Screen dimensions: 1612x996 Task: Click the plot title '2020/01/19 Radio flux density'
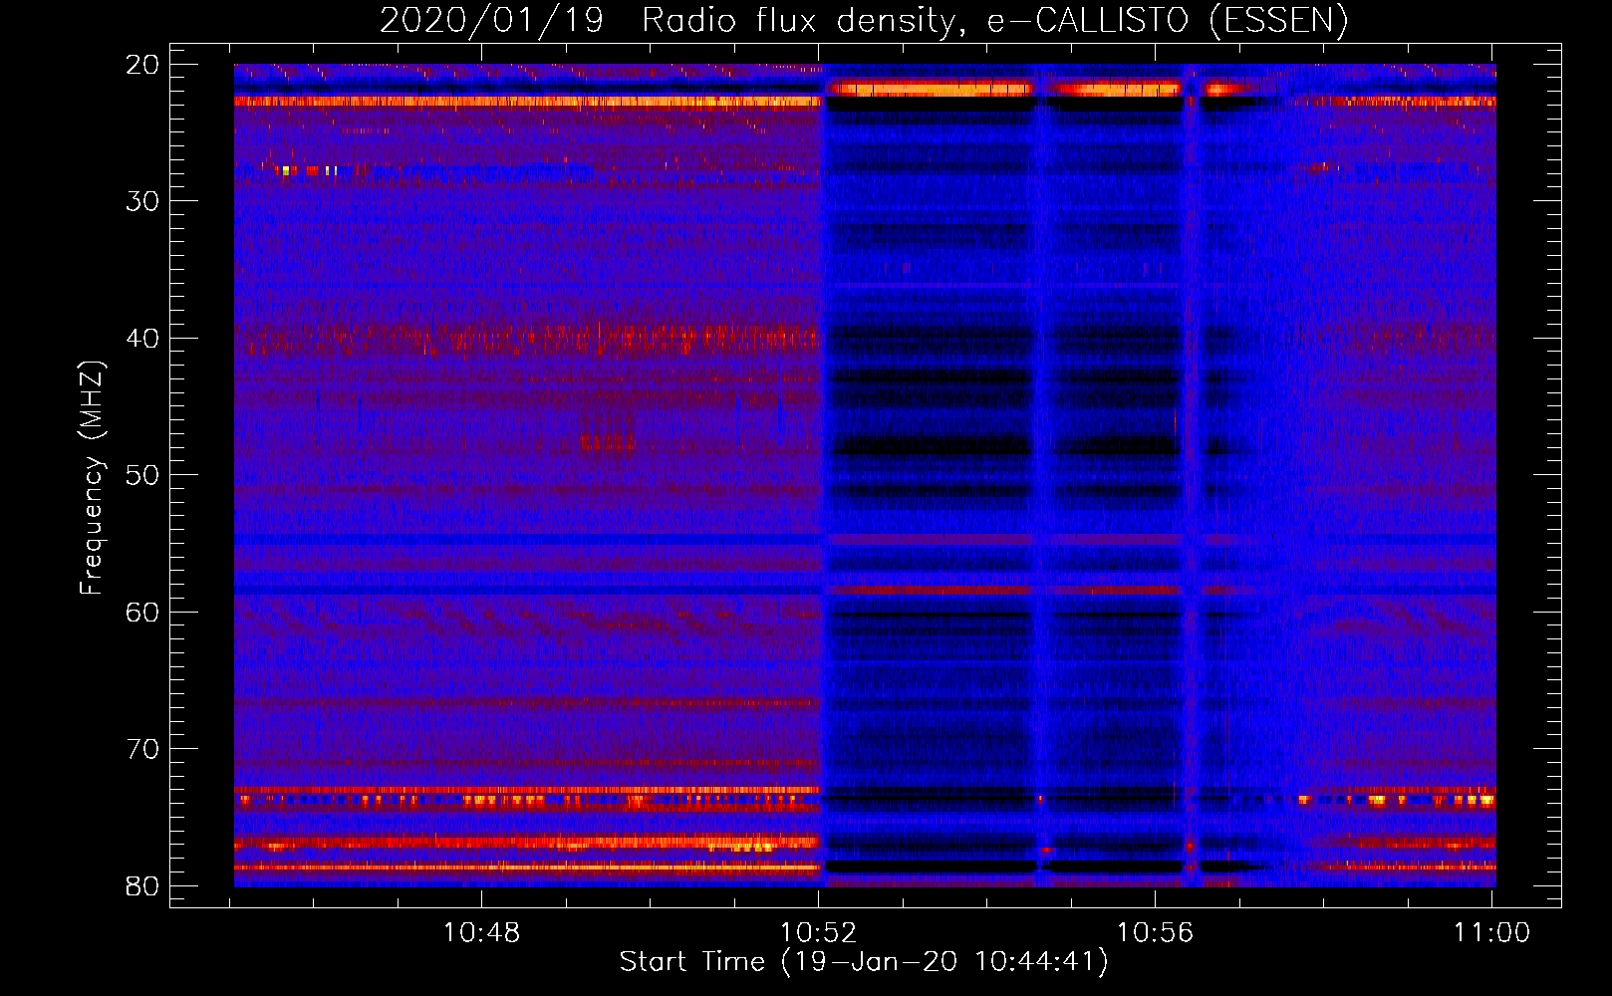(x=864, y=20)
